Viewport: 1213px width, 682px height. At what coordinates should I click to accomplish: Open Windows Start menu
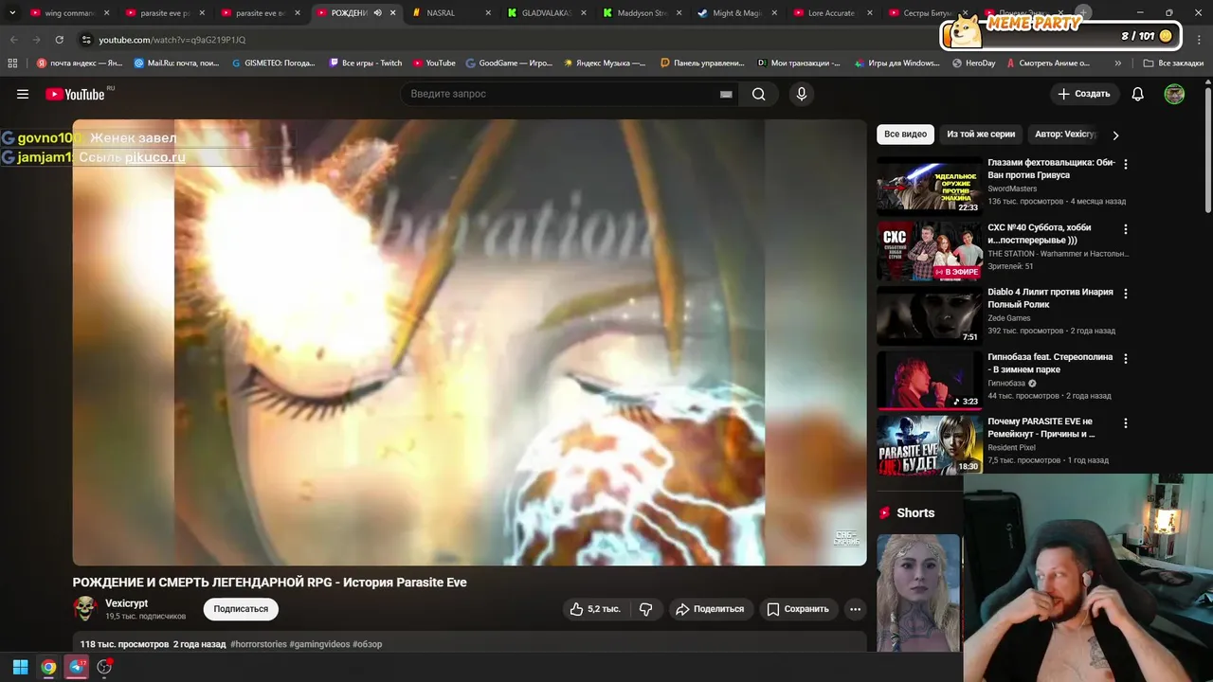20,667
